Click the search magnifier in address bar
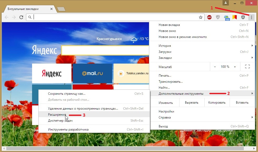The width and height of the screenshot is (258, 152). pos(30,17)
